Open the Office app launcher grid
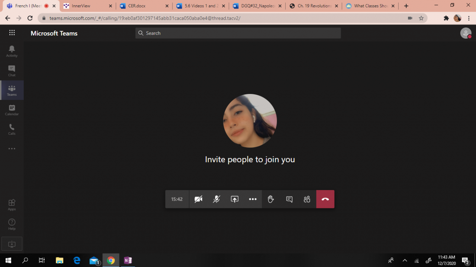Viewport: 476px width, 267px height. pyautogui.click(x=12, y=33)
